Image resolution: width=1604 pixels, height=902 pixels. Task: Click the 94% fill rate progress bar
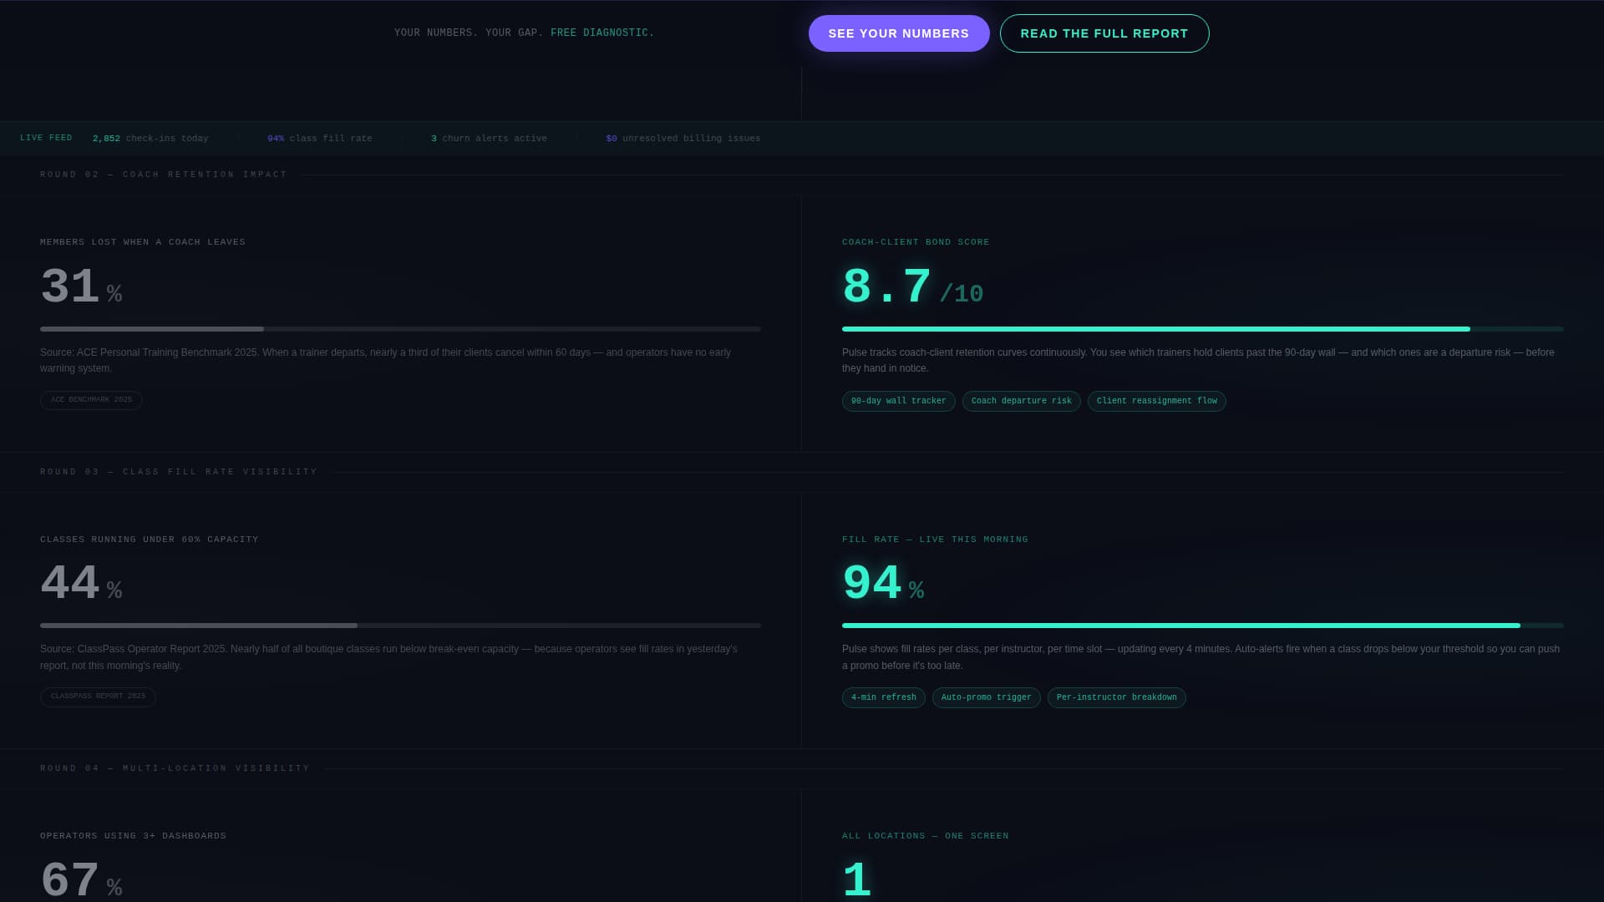point(1203,626)
